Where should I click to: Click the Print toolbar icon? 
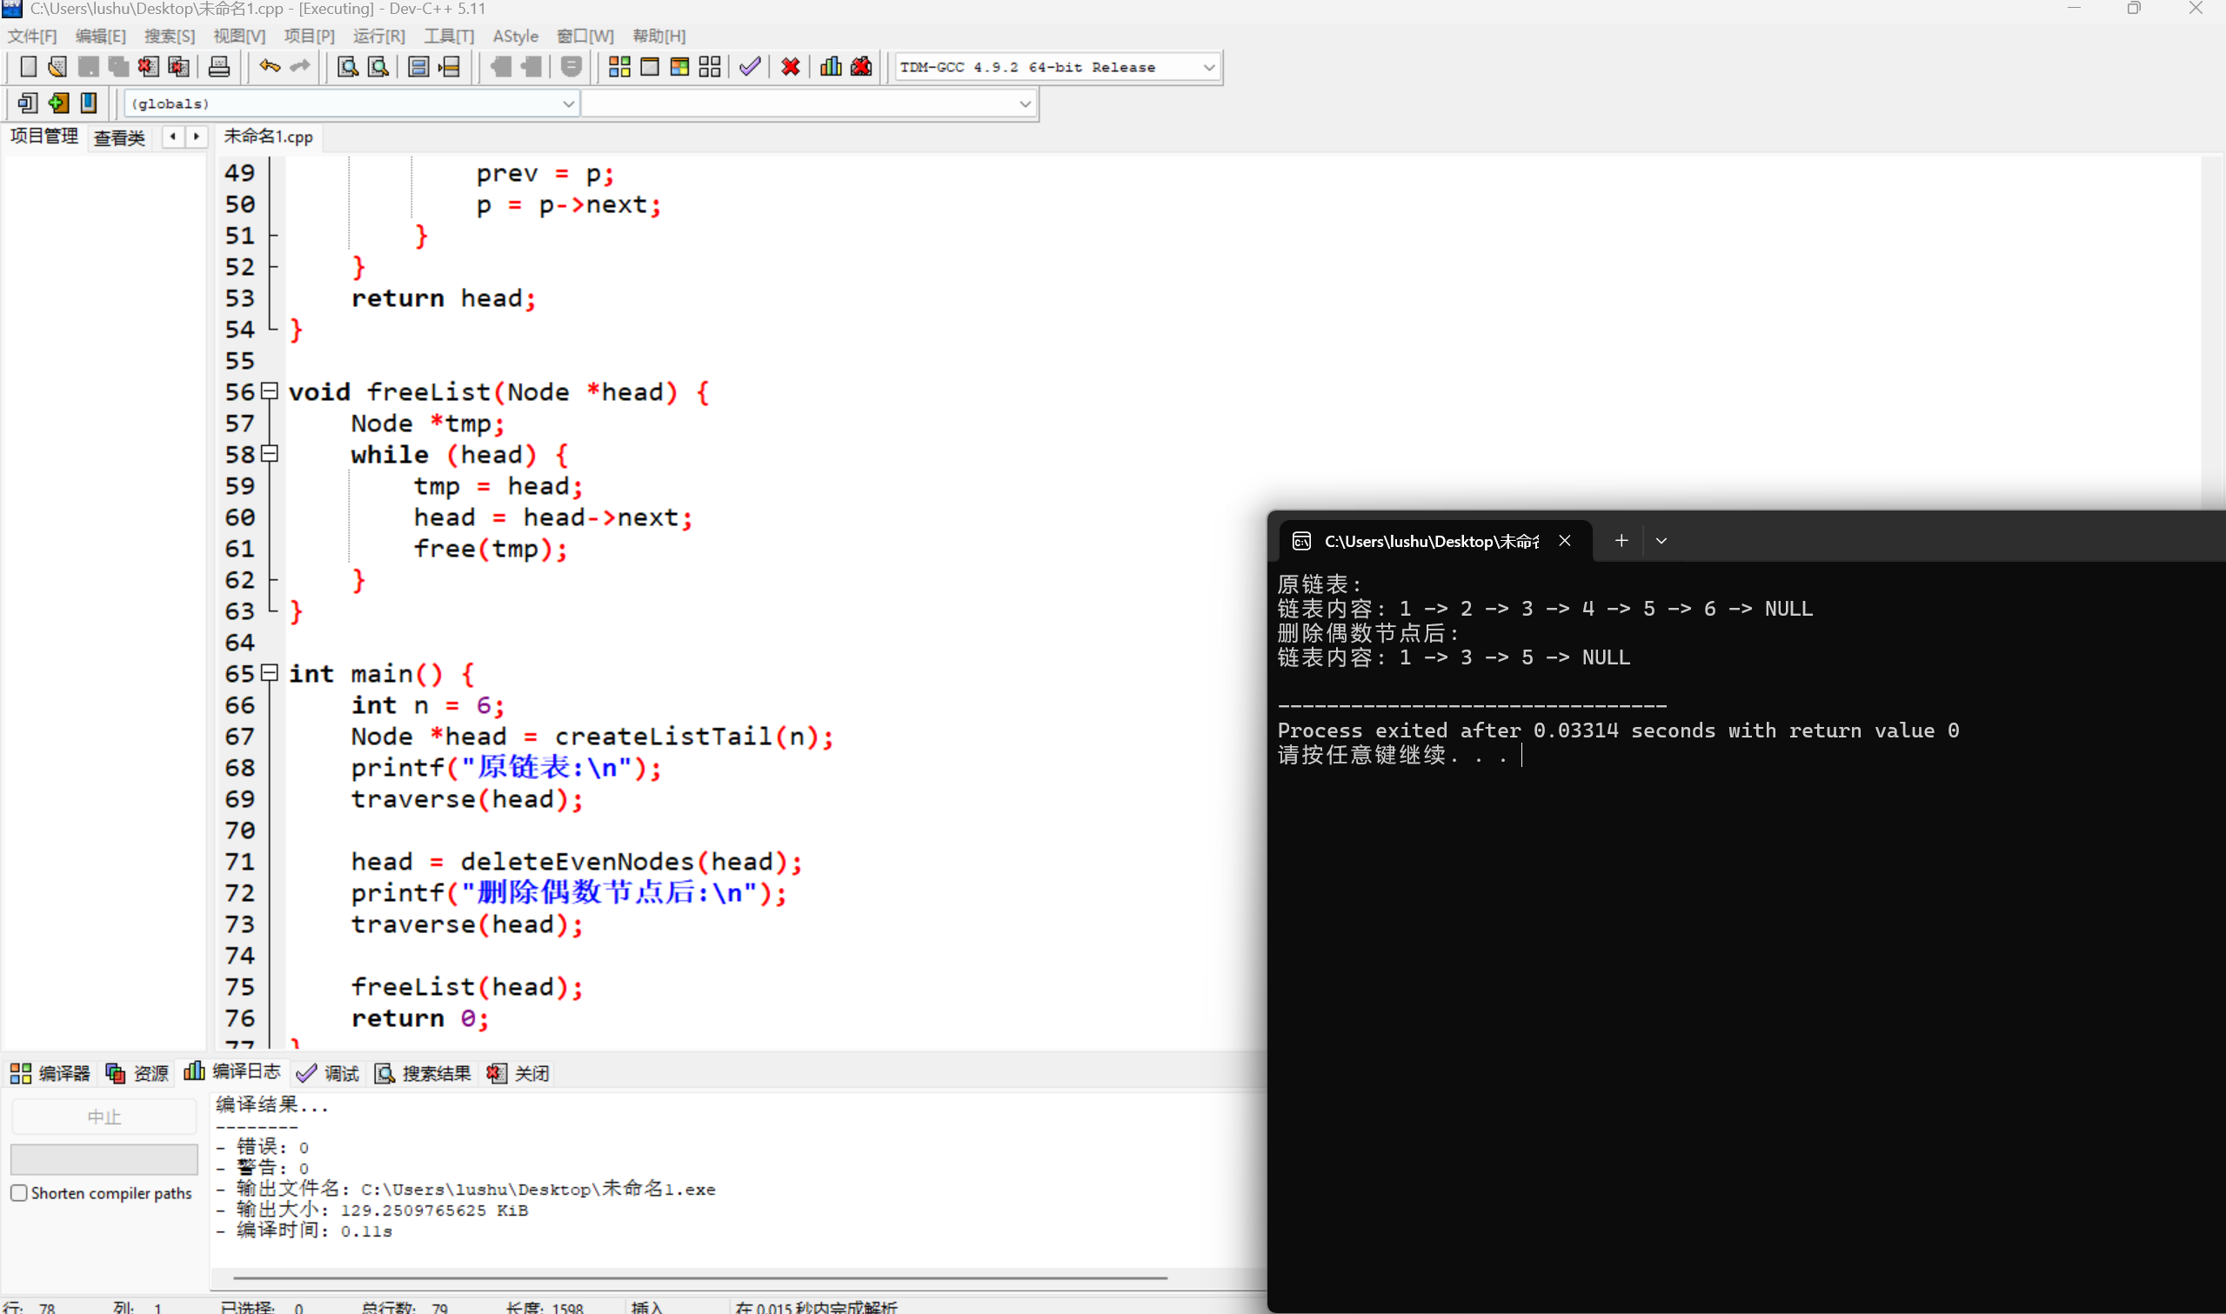[x=218, y=67]
